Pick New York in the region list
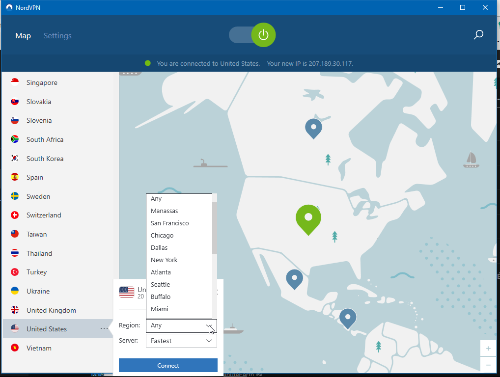Screen dimensions: 500x377 pos(164,260)
